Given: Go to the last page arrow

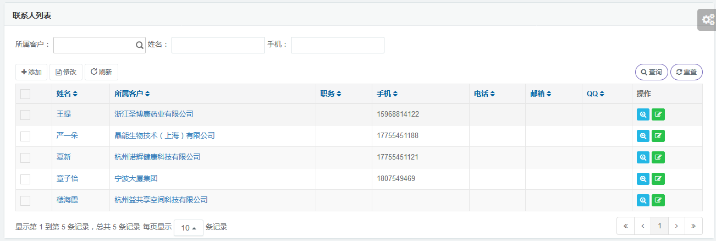Looking at the screenshot, I should point(693,226).
